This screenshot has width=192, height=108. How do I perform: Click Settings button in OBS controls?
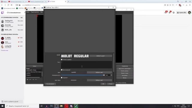click(125, 76)
